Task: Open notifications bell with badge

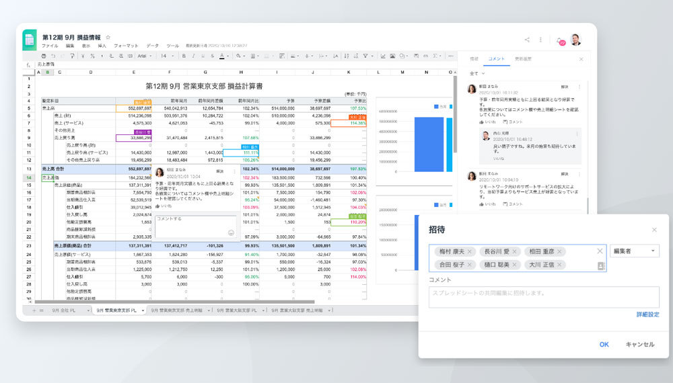Action: pos(560,41)
